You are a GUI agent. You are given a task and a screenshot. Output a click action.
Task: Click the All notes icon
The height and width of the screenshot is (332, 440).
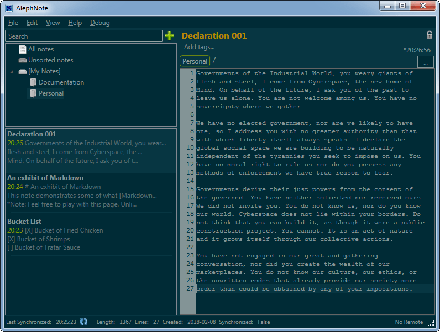click(22, 49)
